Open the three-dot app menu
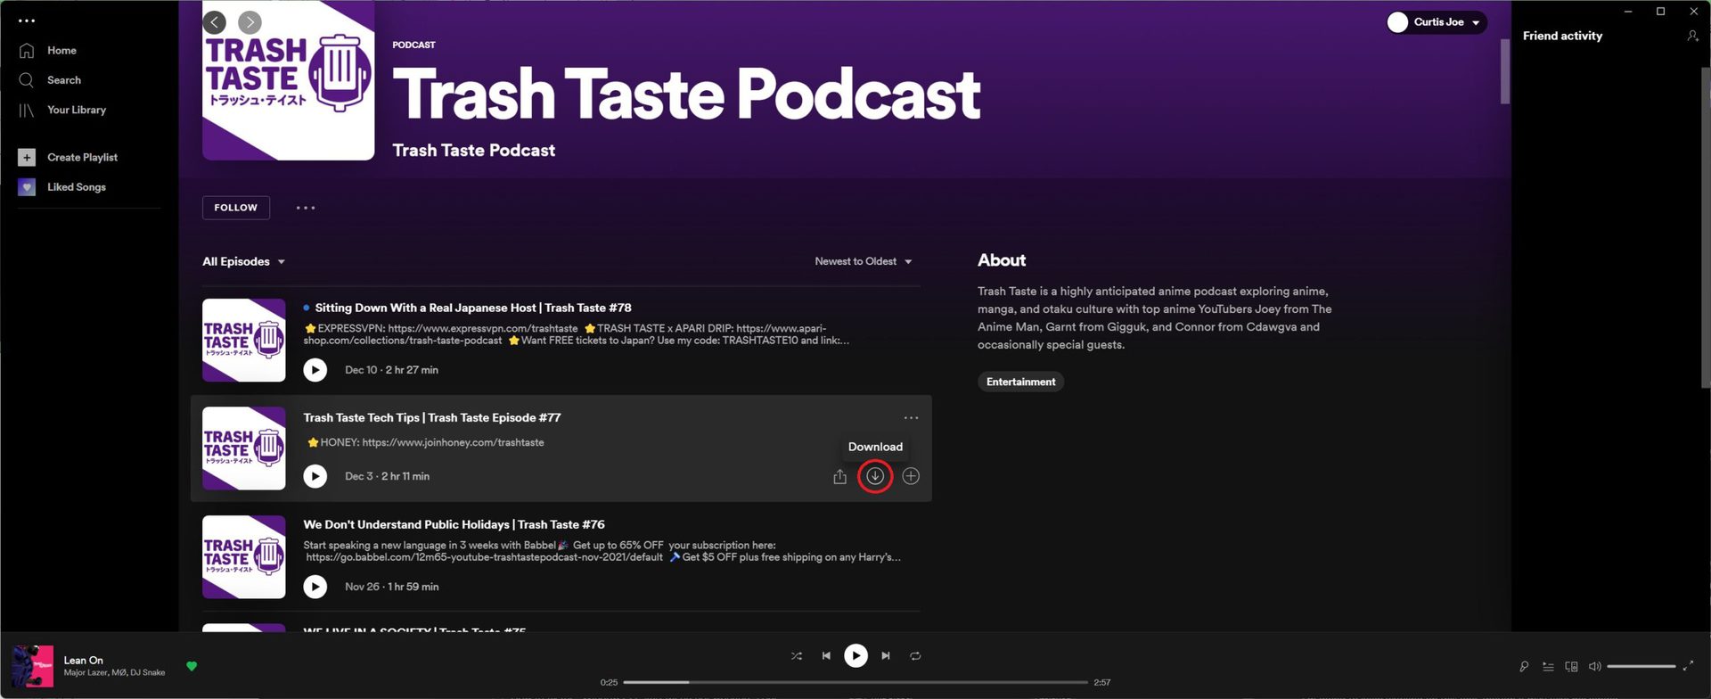Viewport: 1711px width, 699px height. tap(27, 21)
